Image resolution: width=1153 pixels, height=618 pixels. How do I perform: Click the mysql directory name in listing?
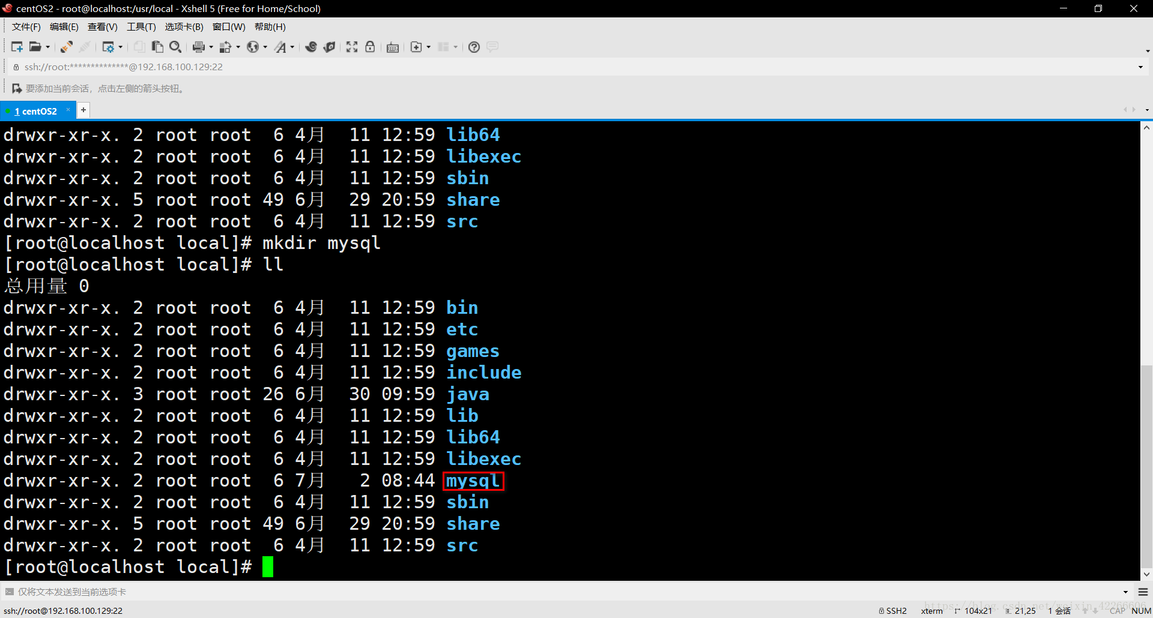pos(473,481)
